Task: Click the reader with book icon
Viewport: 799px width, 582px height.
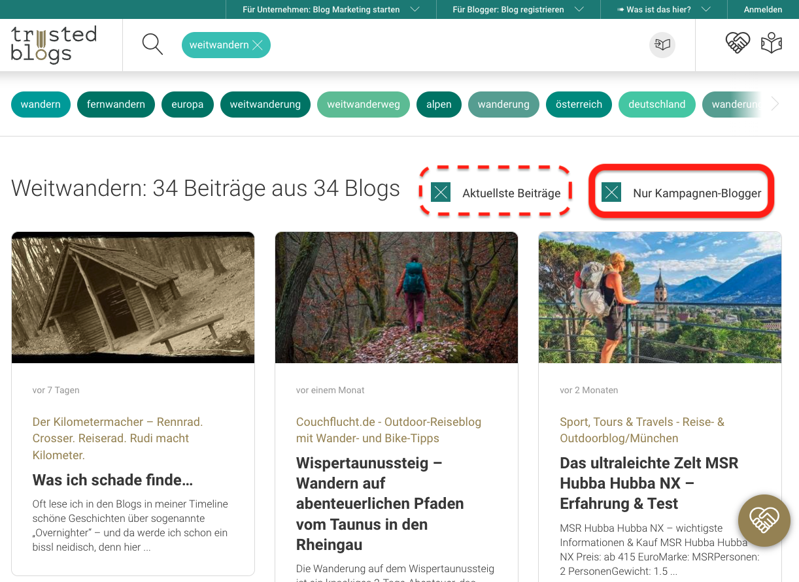Action: click(772, 43)
